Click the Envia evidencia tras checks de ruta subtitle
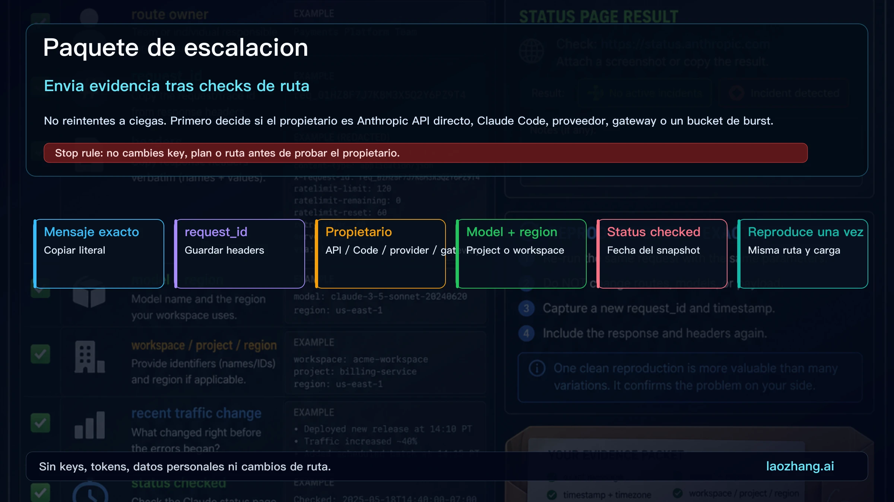 tap(177, 86)
